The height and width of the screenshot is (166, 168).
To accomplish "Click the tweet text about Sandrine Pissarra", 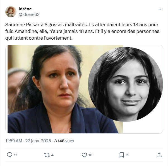I will [x=82, y=31].
